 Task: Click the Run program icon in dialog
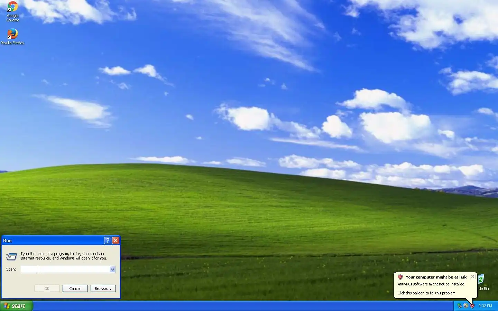tap(11, 256)
